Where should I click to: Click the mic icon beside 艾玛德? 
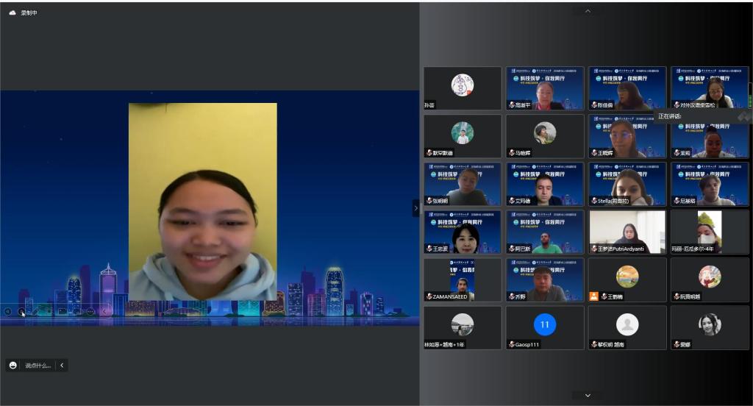tap(511, 201)
